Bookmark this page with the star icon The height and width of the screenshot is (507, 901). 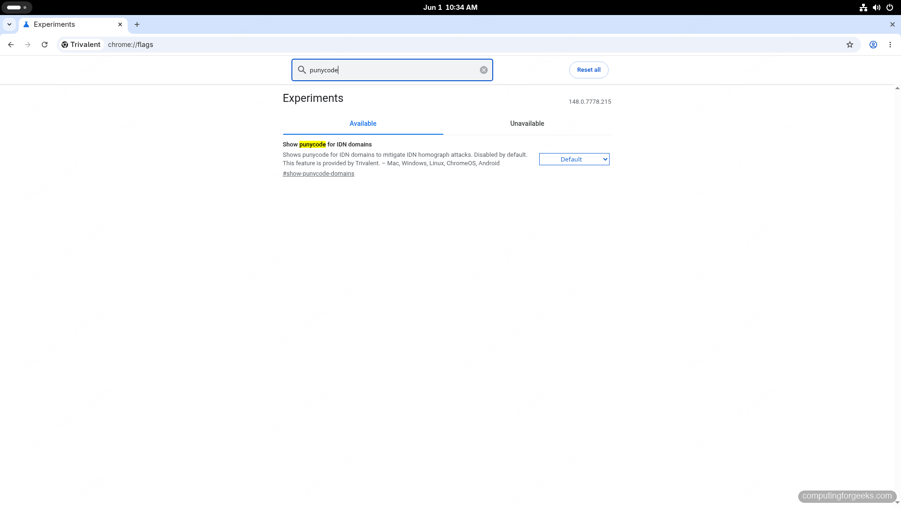850,45
